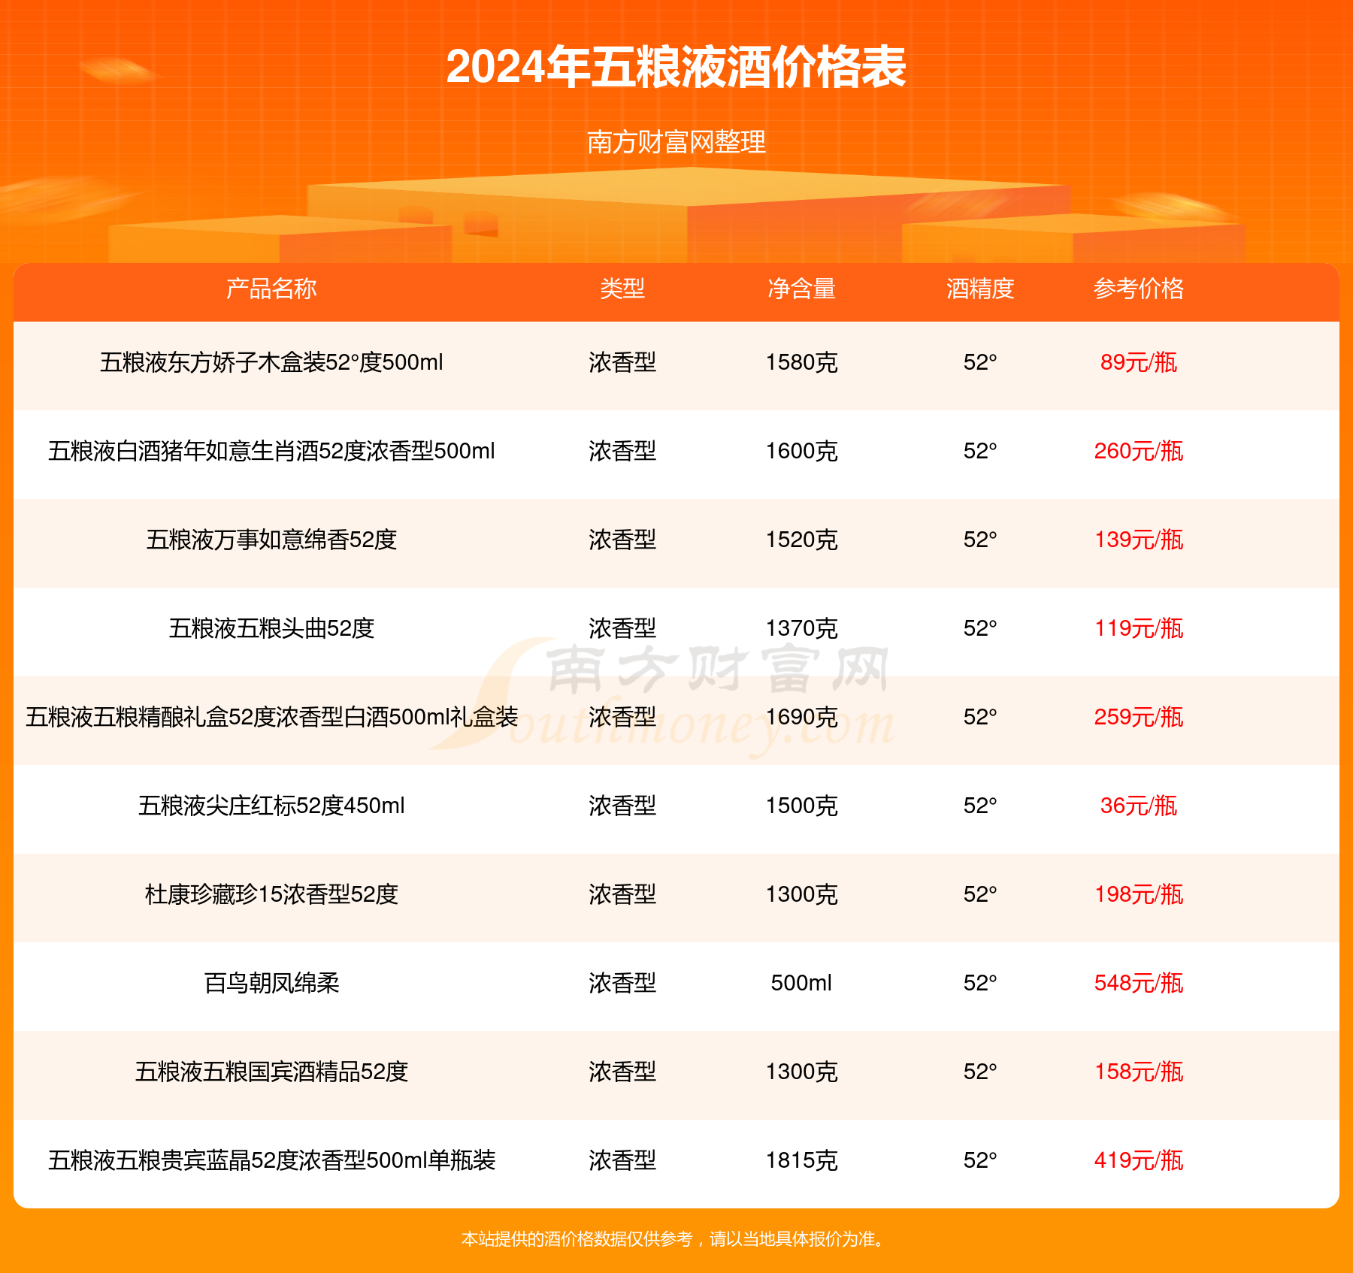The width and height of the screenshot is (1353, 1273).
Task: Select 五粮液五粮贵宾蓝晶 product name
Action: point(271,1160)
